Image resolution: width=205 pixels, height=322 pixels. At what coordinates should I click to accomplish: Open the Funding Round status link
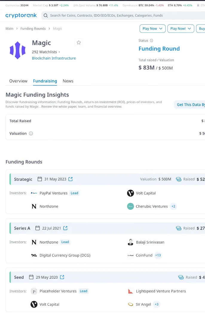tap(159, 49)
